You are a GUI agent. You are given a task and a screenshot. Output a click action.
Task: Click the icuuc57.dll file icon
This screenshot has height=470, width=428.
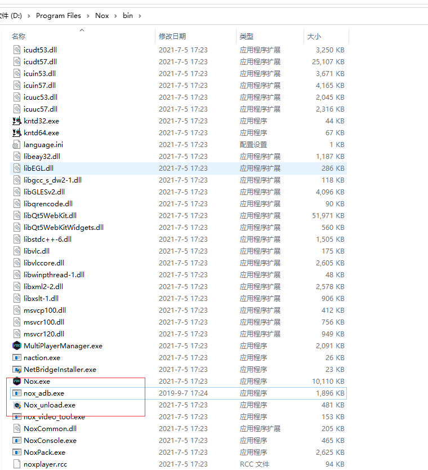pyautogui.click(x=17, y=109)
